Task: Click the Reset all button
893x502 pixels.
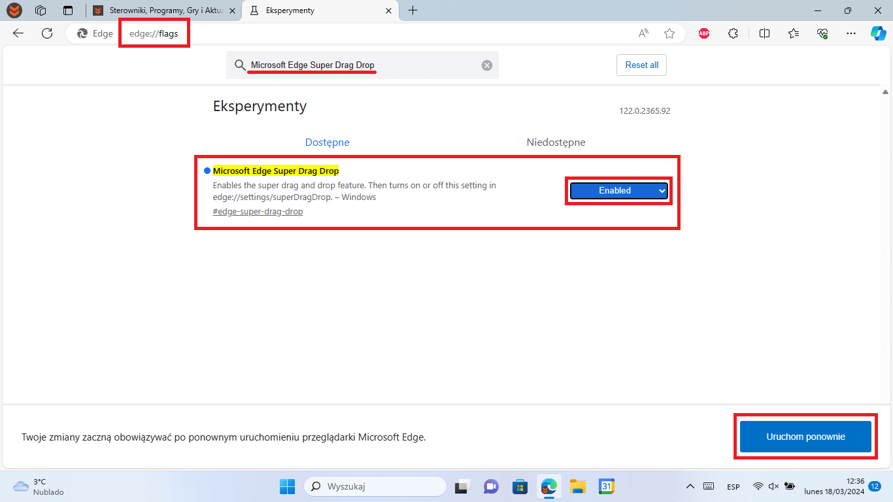Action: [x=642, y=65]
